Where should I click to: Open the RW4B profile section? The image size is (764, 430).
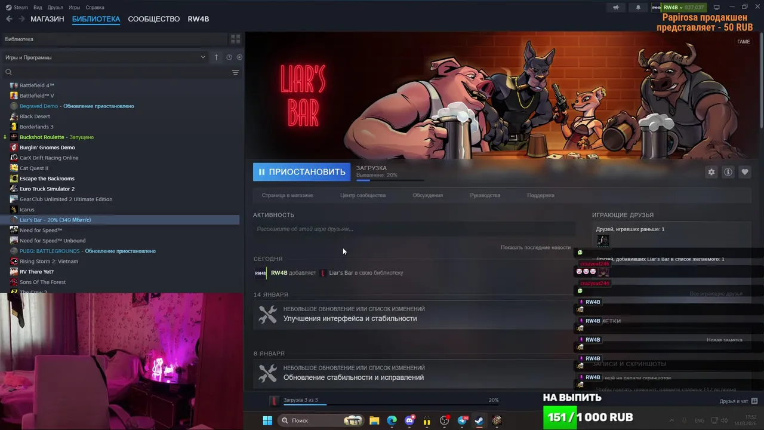click(198, 19)
